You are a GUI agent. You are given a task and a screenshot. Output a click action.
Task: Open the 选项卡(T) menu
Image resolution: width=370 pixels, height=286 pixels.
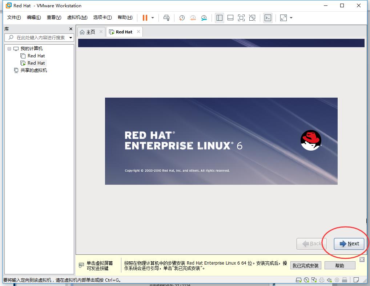click(x=102, y=17)
